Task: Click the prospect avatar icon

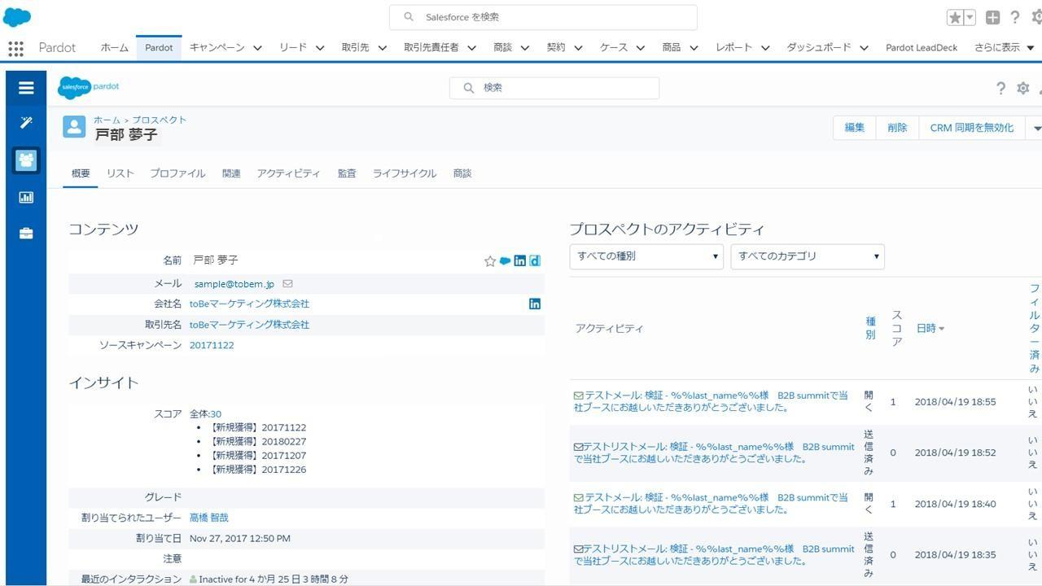Action: [74, 126]
